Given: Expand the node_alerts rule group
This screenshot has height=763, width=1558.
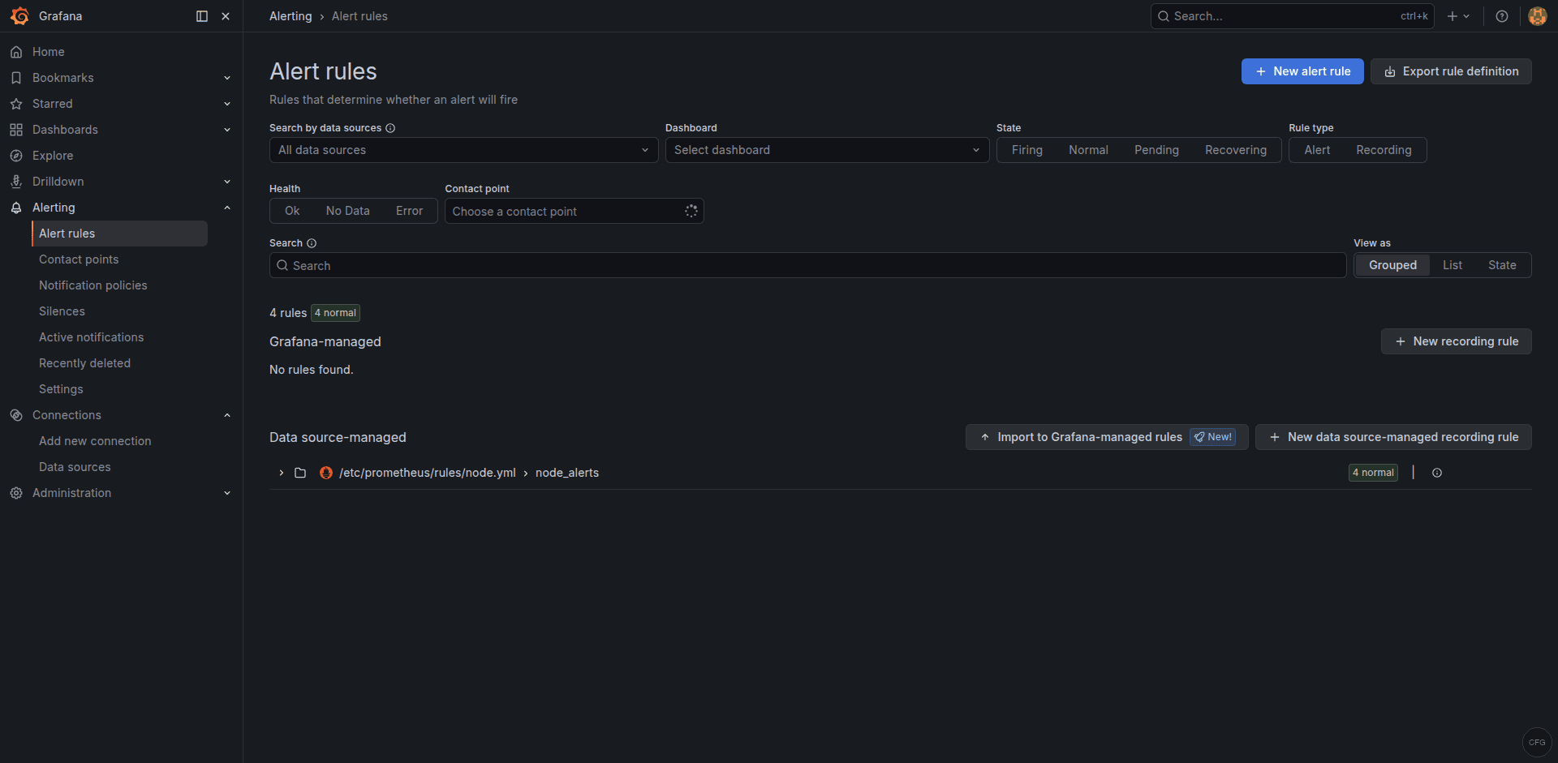Looking at the screenshot, I should [281, 473].
